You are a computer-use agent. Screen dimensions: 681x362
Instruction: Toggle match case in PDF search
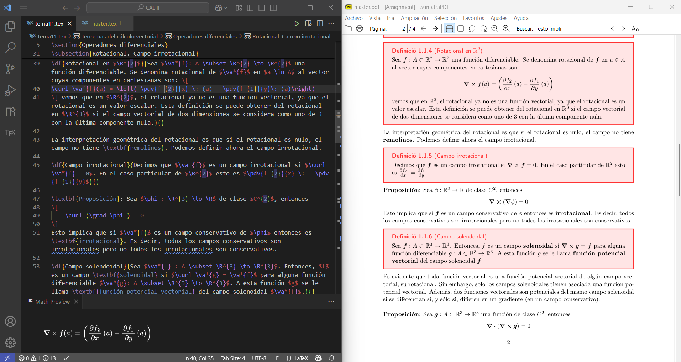tap(635, 28)
